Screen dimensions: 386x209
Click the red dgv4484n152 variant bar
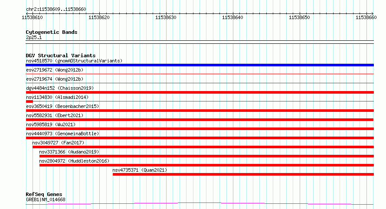point(200,92)
